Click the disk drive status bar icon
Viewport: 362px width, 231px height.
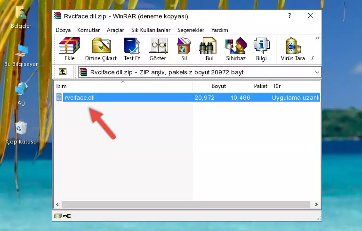coord(58,216)
